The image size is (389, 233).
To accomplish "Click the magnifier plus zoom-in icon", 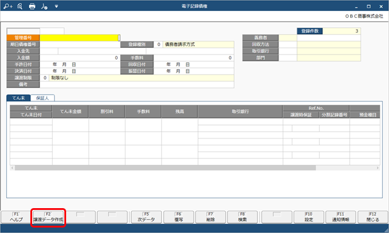I will pyautogui.click(x=8, y=6).
